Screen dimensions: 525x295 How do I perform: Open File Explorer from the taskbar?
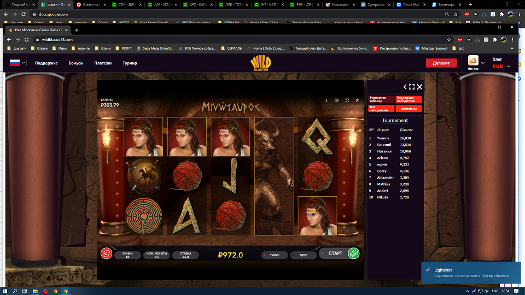(x=35, y=291)
